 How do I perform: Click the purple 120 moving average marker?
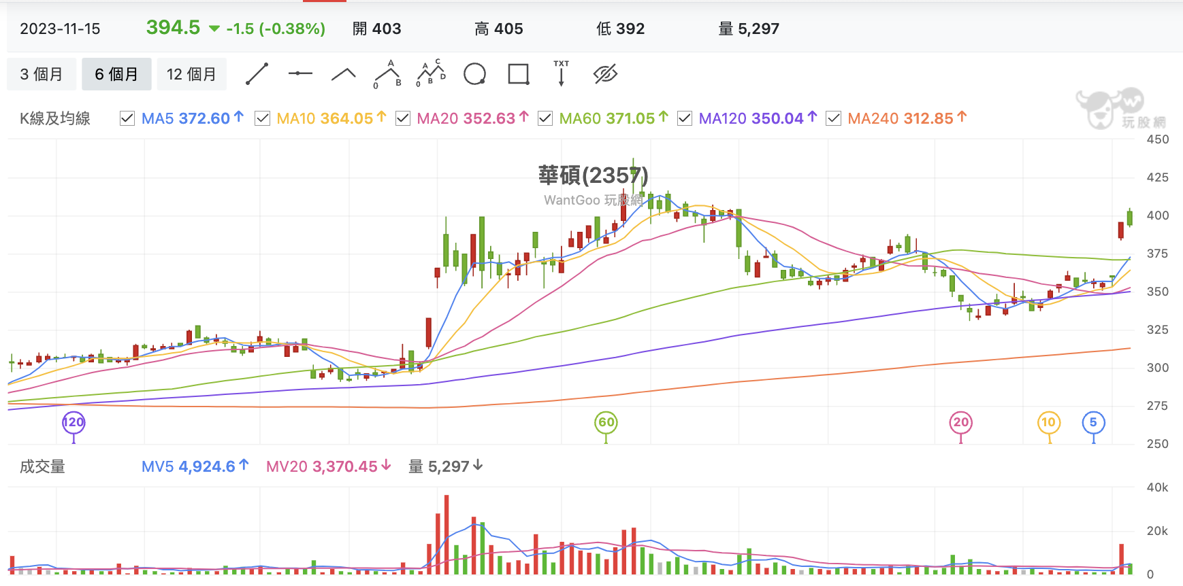(74, 422)
